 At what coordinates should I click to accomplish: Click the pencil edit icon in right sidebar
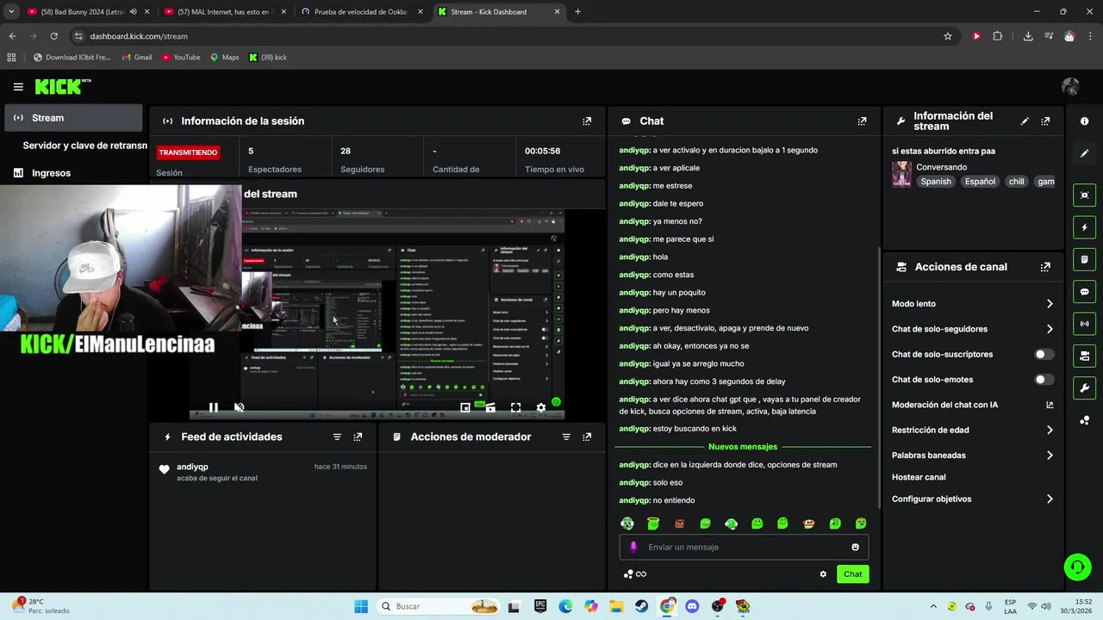[1084, 153]
